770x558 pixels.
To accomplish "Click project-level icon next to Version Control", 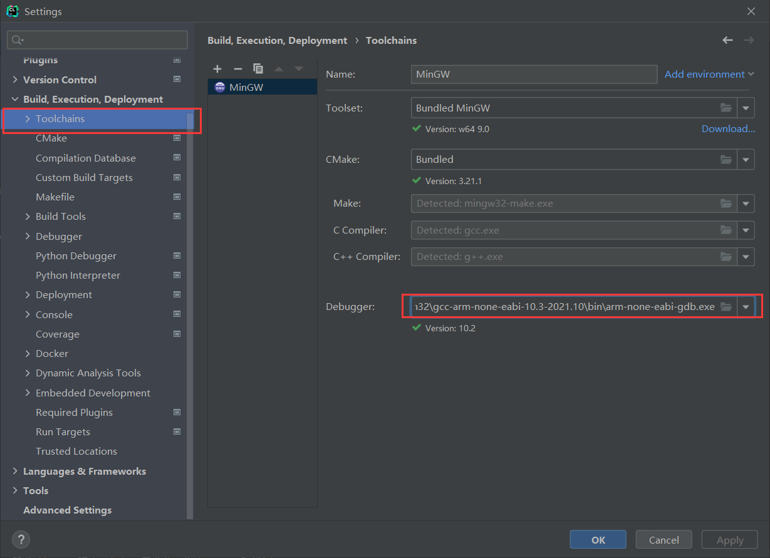I will point(177,80).
